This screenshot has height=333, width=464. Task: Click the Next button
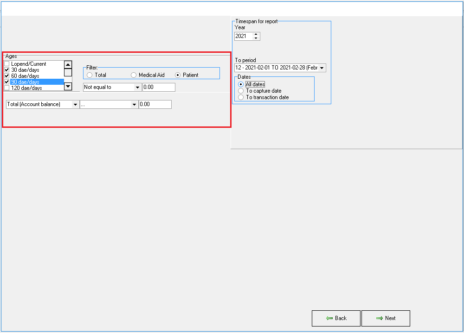point(386,318)
